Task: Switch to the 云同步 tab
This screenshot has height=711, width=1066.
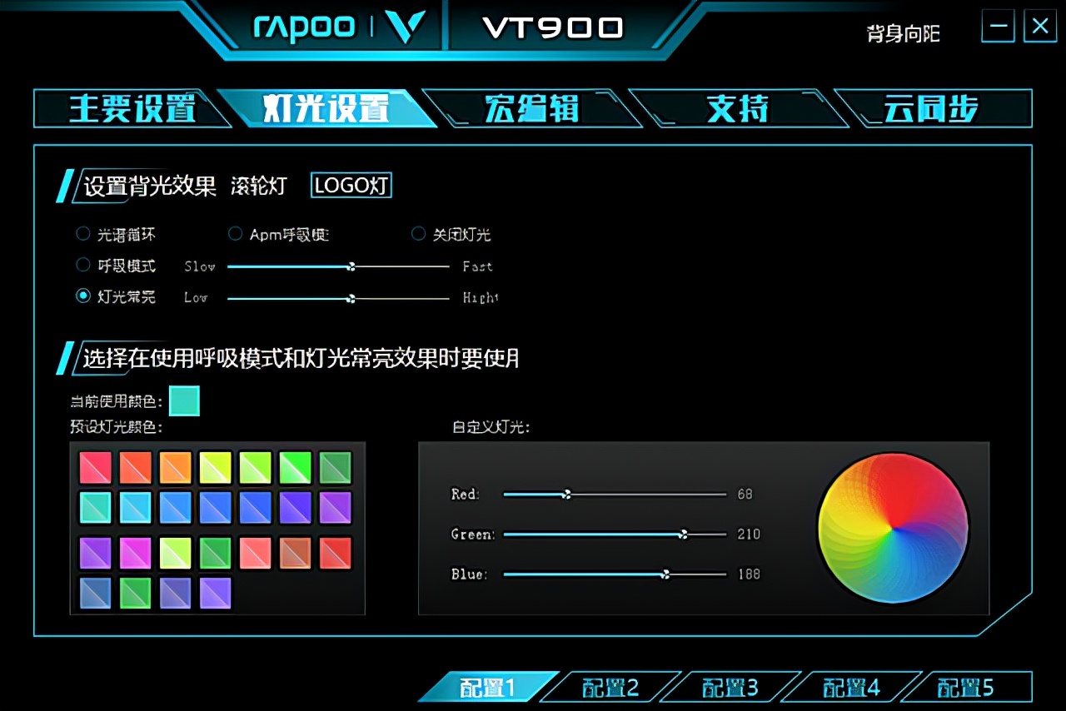Action: point(933,108)
